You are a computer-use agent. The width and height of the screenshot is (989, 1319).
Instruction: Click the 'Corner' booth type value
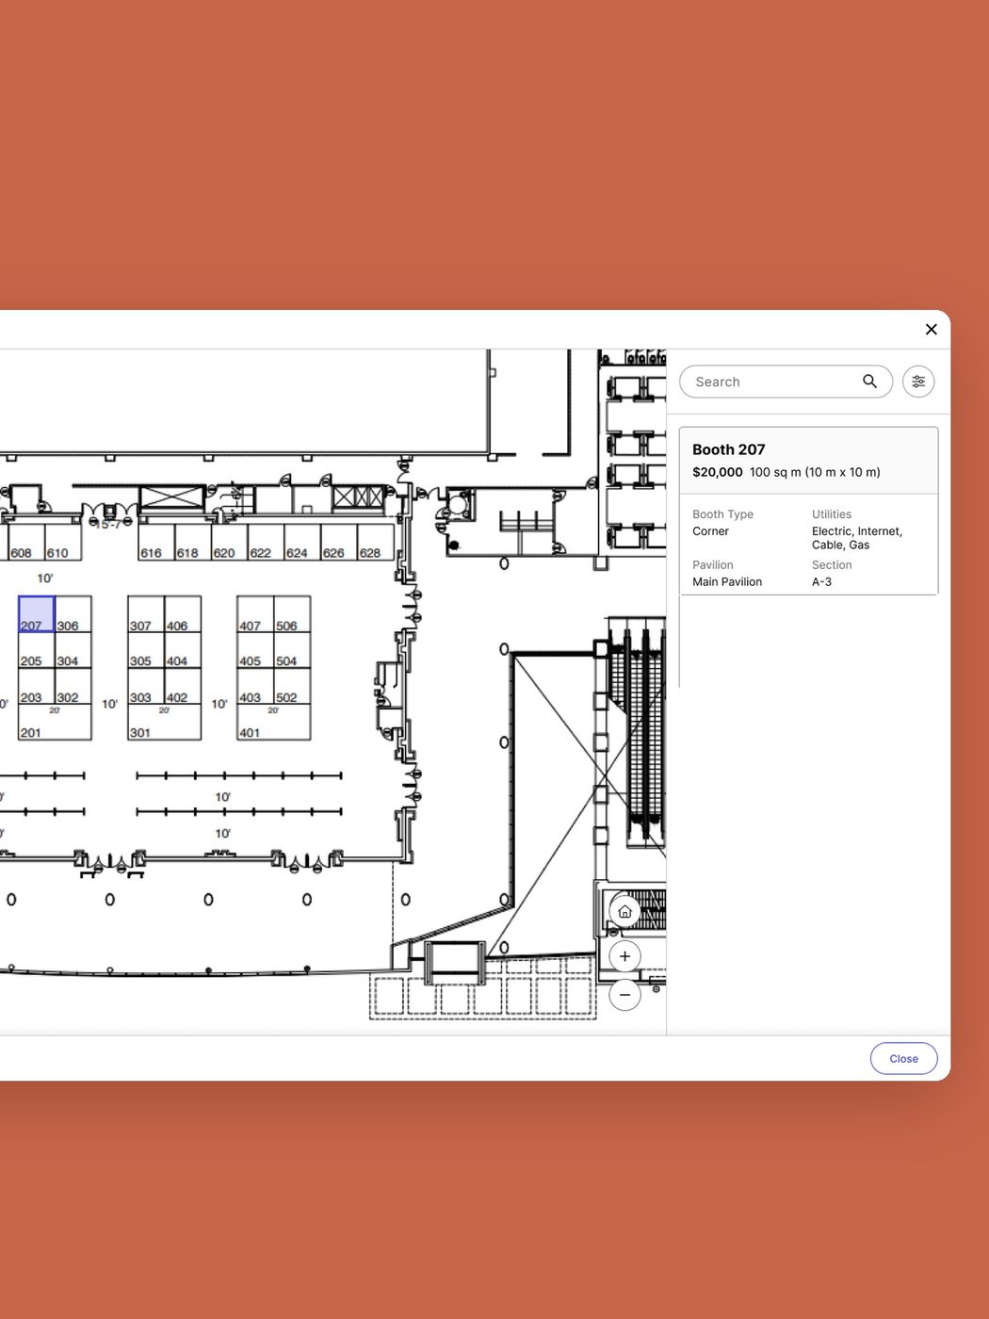[710, 531]
